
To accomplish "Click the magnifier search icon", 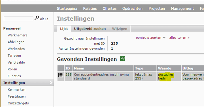I will [37, 18].
